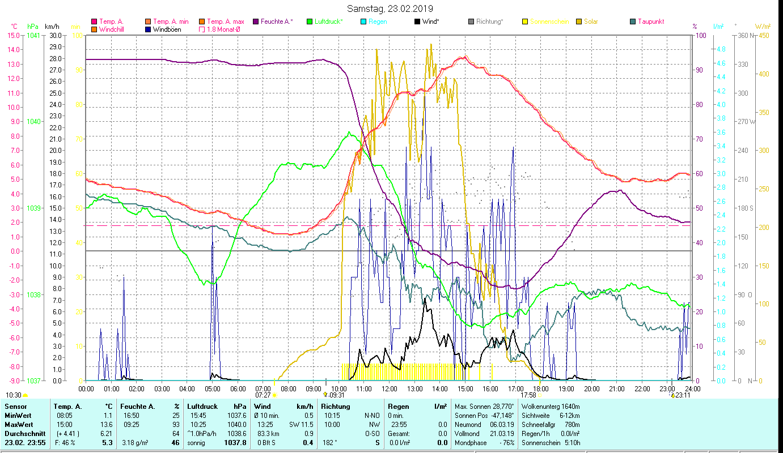
Task: Click the hPa axis unit label at top
Action: (33, 27)
